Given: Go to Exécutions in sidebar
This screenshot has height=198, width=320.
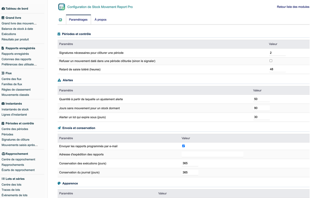Looking at the screenshot, I should pyautogui.click(x=9, y=34).
